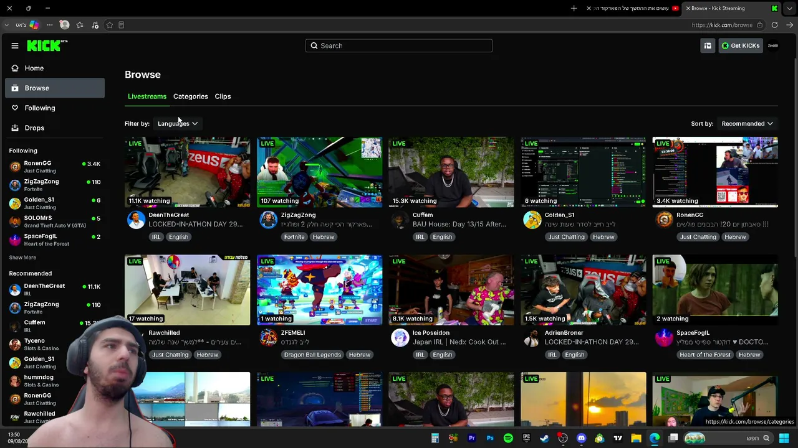This screenshot has width=798, height=448.
Task: Click RonenGG's channel avatar in the stream grid
Action: pos(664,220)
